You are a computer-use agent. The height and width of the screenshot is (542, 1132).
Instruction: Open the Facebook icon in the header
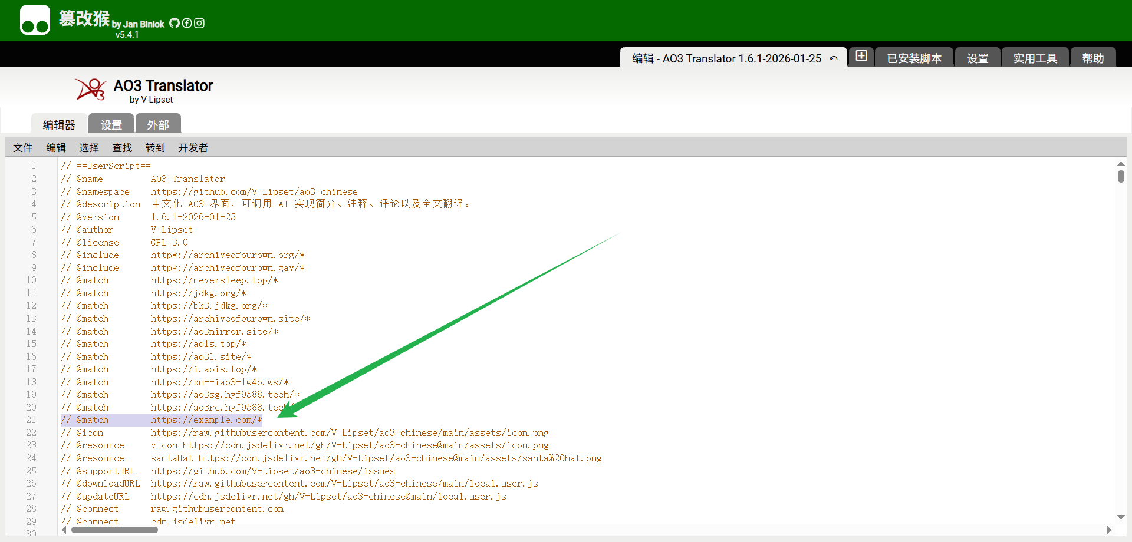pos(187,23)
